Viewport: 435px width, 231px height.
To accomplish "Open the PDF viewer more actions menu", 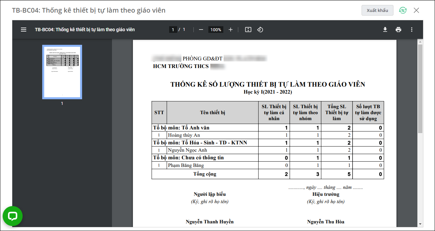I will click(412, 30).
